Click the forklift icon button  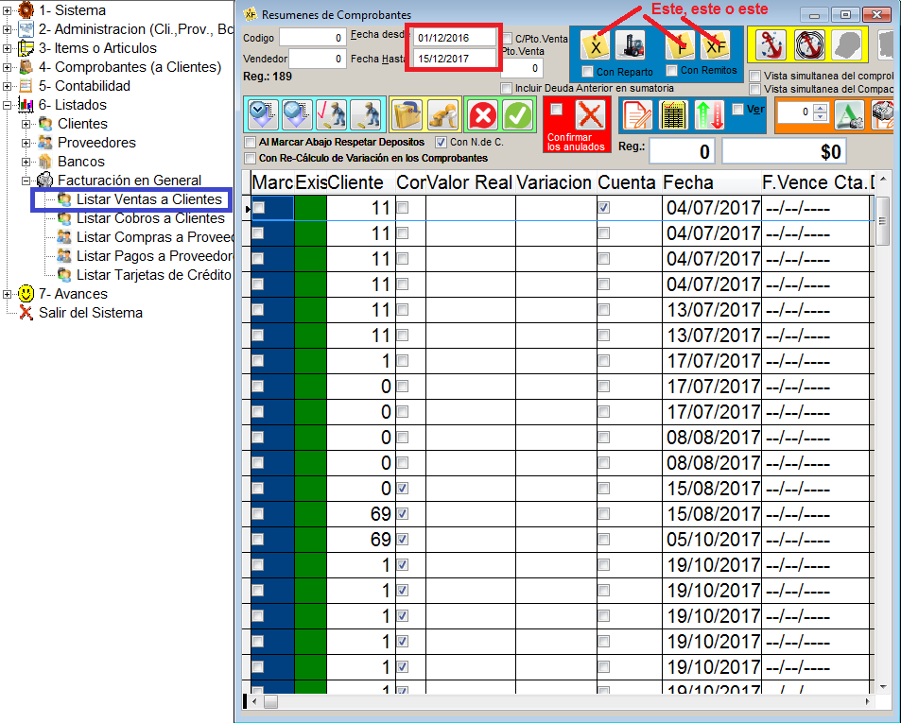[631, 46]
